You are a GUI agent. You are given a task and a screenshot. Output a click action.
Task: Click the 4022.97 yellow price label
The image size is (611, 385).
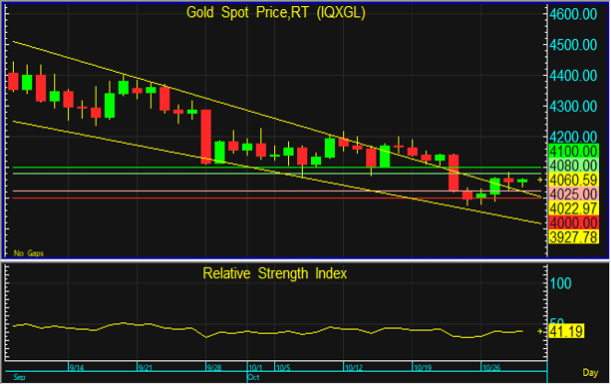pyautogui.click(x=573, y=208)
